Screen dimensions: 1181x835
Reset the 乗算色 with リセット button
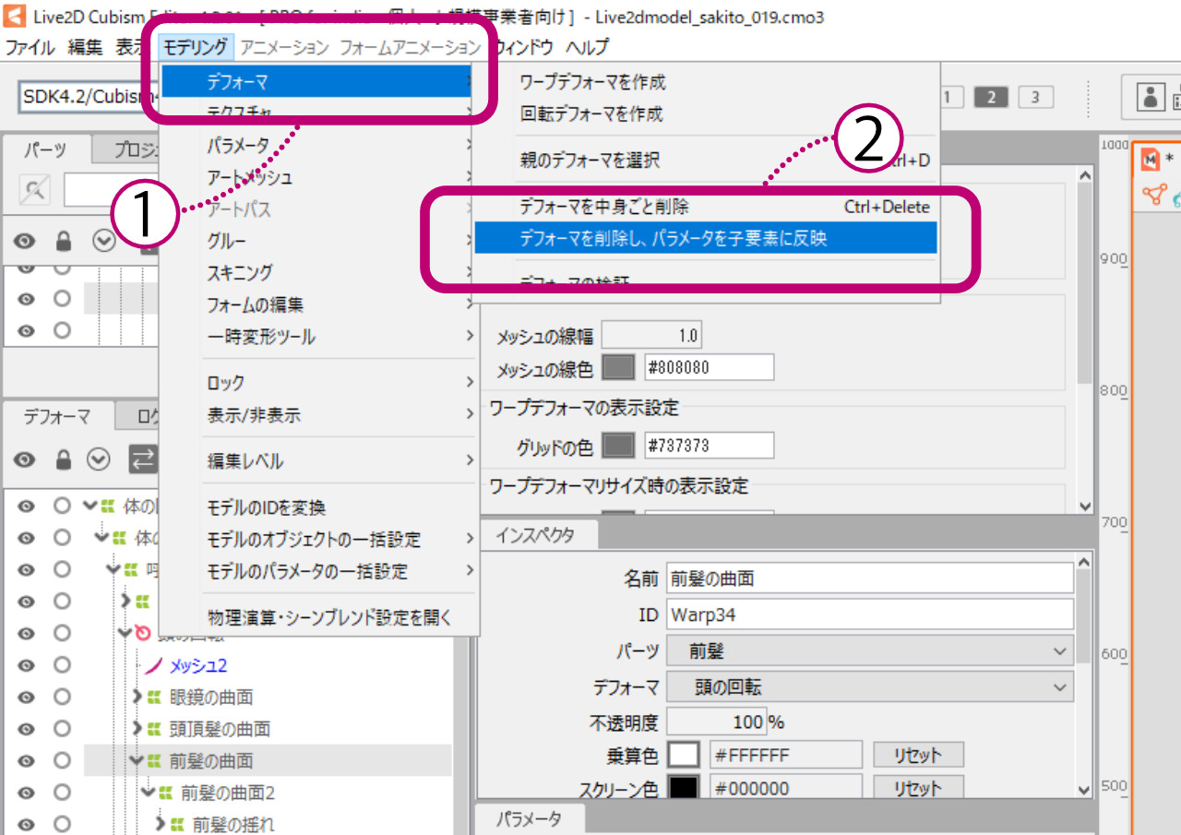point(918,755)
